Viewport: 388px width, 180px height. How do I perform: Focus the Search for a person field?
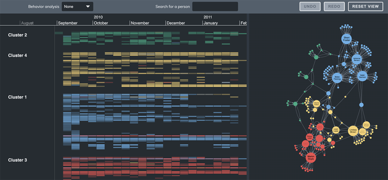click(215, 7)
